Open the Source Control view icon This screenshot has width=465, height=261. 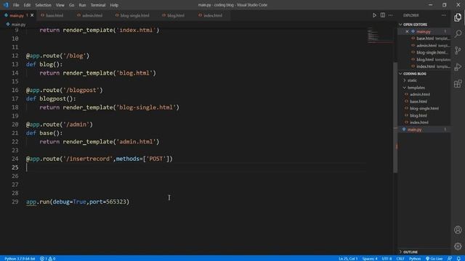click(458, 50)
